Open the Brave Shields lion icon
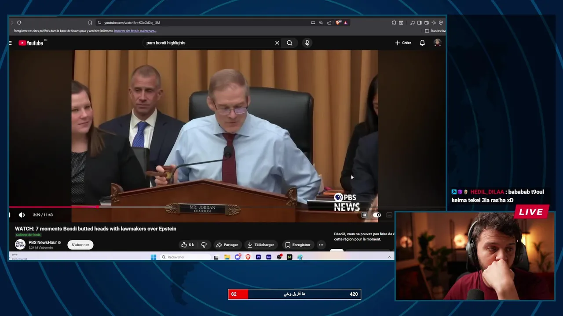This screenshot has height=316, width=563. (x=338, y=22)
